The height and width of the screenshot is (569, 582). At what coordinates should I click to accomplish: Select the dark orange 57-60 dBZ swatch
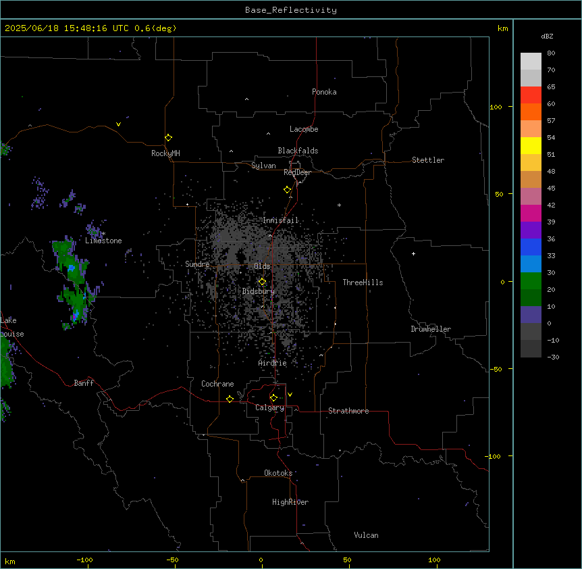point(531,112)
